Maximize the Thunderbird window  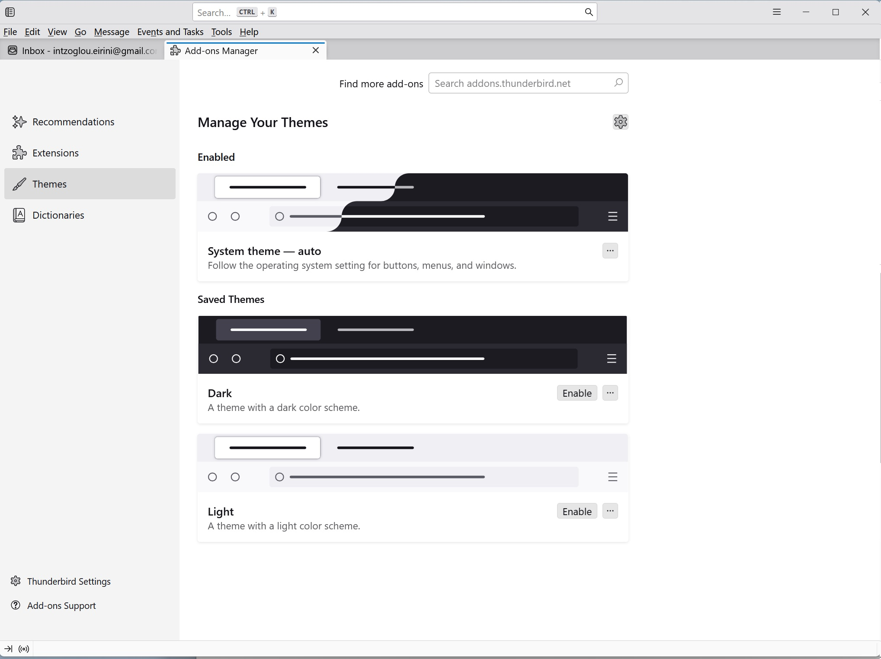pos(836,12)
